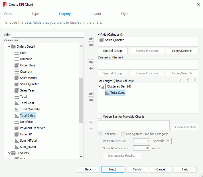Image resolution: width=203 pixels, height=177 pixels.
Task: Collapse the Clustered Bar 2-D node
Action: [100, 86]
